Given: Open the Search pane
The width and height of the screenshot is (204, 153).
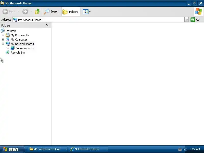Looking at the screenshot, I should pyautogui.click(x=52, y=11).
